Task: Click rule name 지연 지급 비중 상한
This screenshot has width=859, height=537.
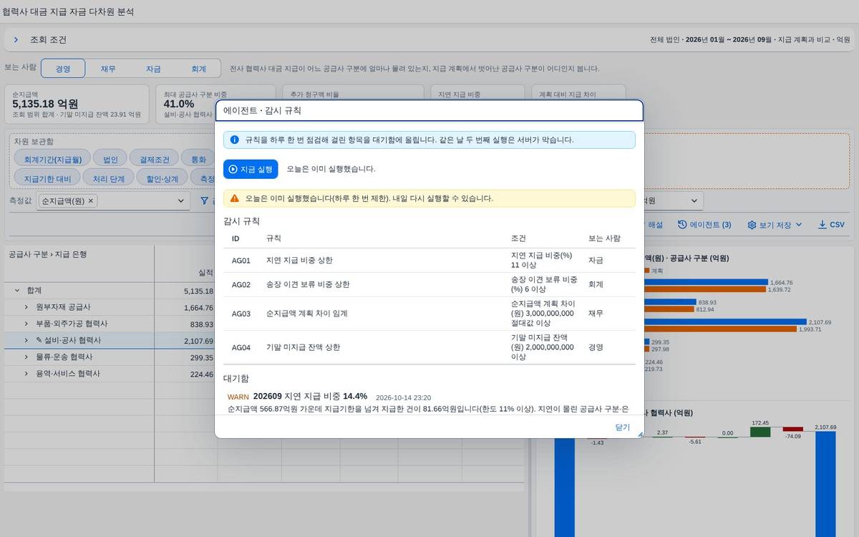Action: [x=299, y=261]
